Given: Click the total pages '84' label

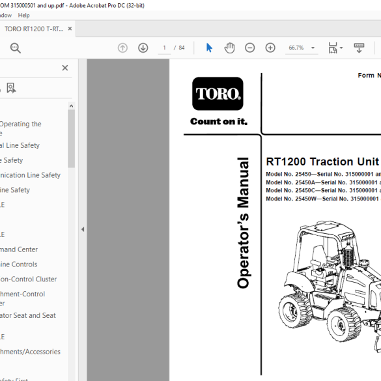Looking at the screenshot, I should click(182, 48).
